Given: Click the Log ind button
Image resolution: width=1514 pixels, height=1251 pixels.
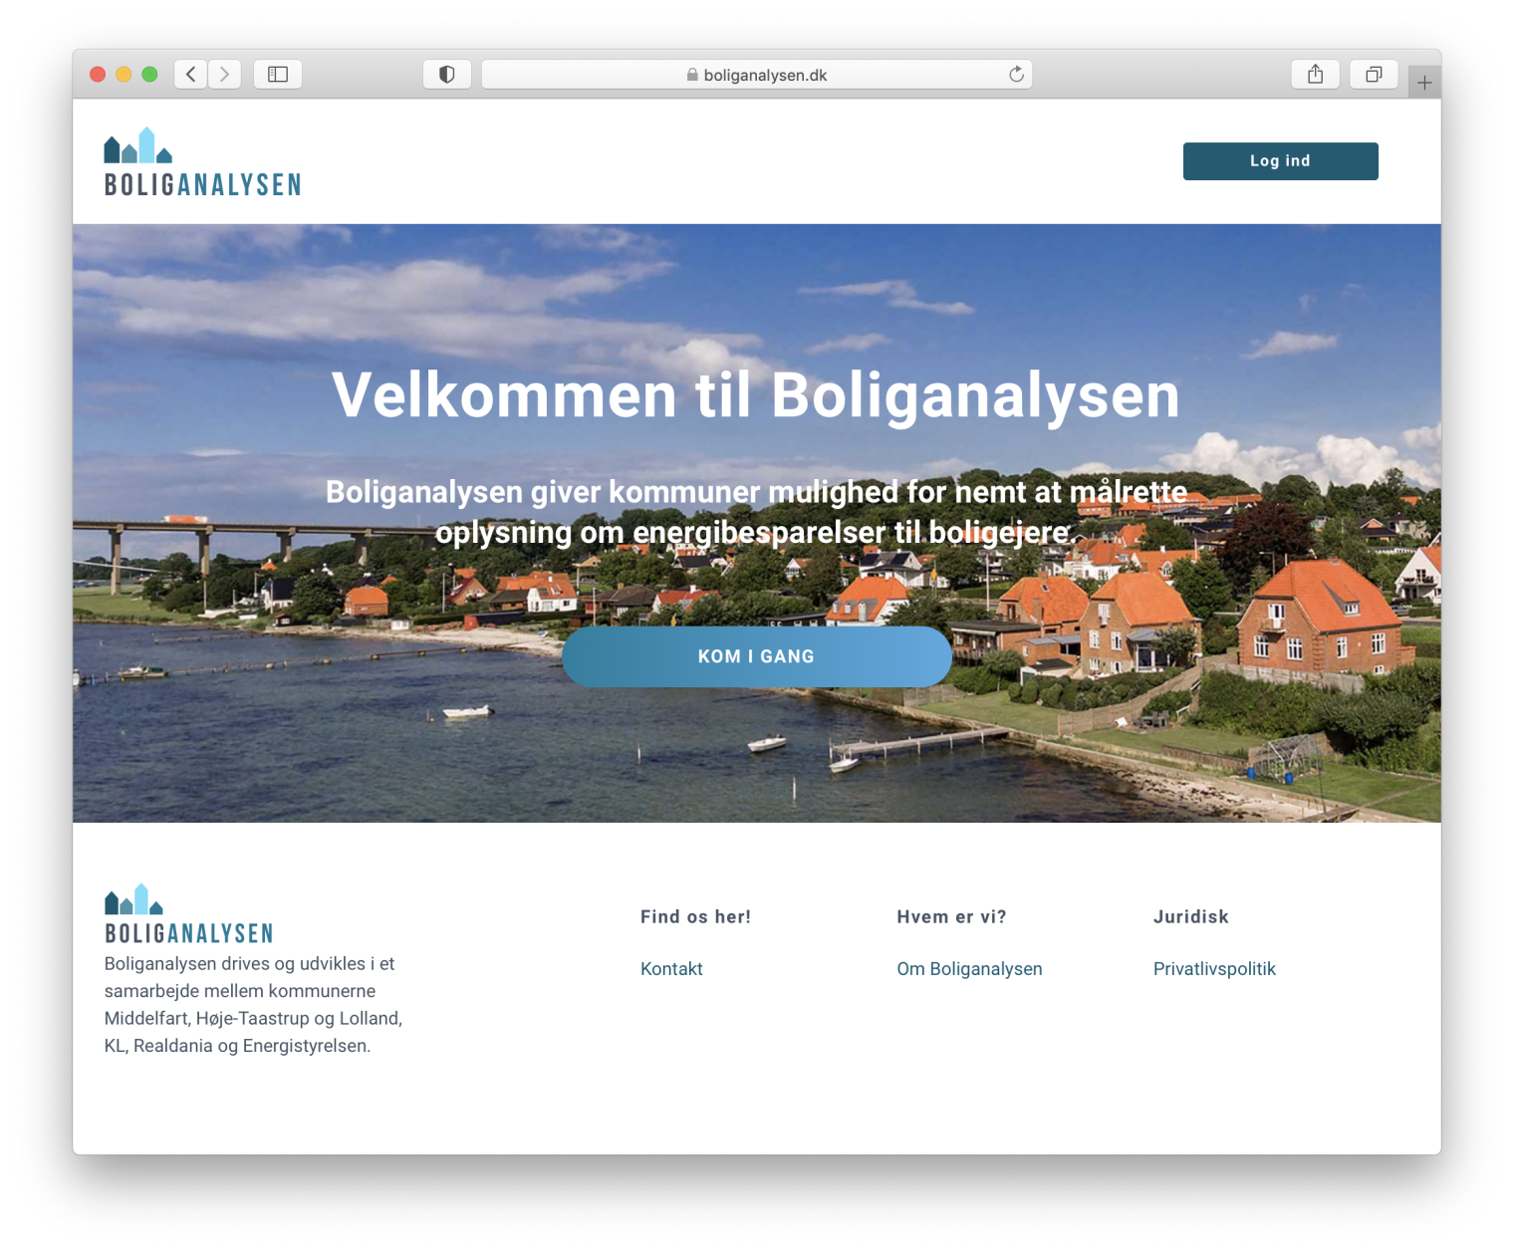Looking at the screenshot, I should click(x=1280, y=161).
